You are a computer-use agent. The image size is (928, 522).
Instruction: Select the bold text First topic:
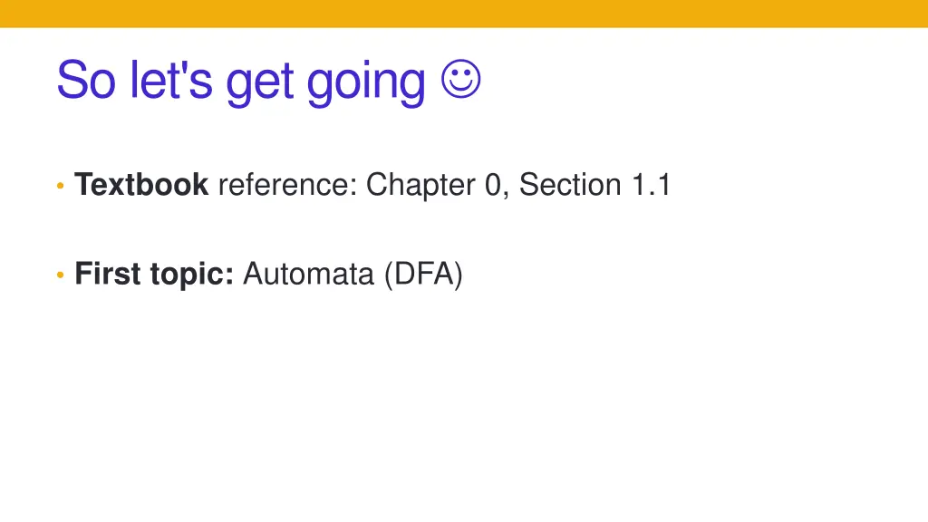tap(154, 274)
